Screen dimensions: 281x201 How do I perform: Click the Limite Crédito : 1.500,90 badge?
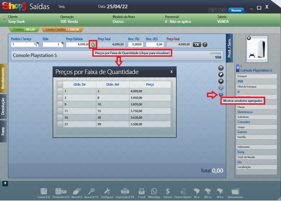point(62,29)
